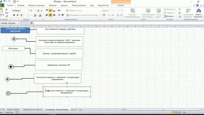Click the formula bar input field
Image resolution: width=204 pixels, height=115 pixels.
coord(118,23)
